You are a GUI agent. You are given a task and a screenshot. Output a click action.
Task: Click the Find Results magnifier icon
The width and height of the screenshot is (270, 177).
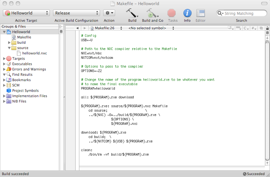[x=9, y=75]
